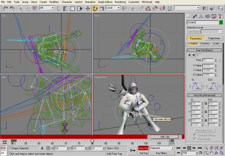Toggle the Y tangent lock icon
This screenshot has width=225, height=156.
click(x=206, y=112)
